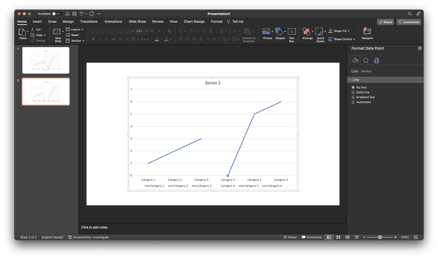The image size is (438, 259).
Task: Select the No line radio button
Action: [x=353, y=87]
